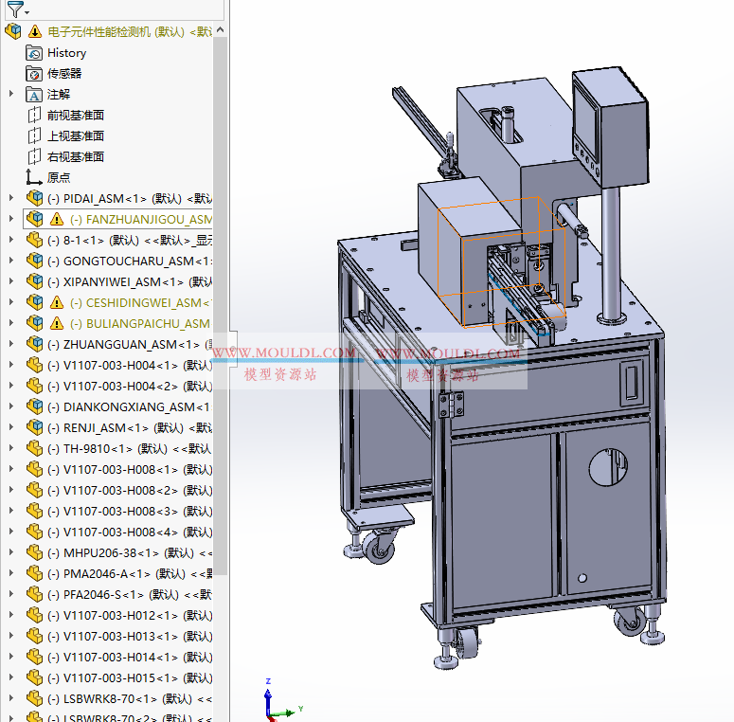Expand the DIANKONGXIANG_ASM node

(11, 406)
